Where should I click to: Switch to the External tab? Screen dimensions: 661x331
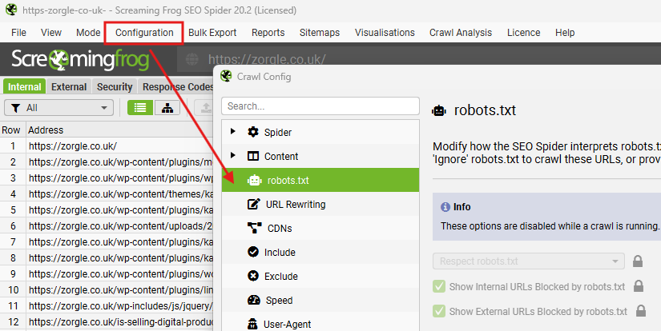click(69, 86)
